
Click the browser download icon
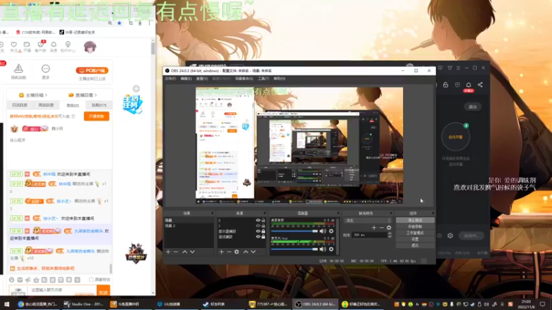(140, 23)
